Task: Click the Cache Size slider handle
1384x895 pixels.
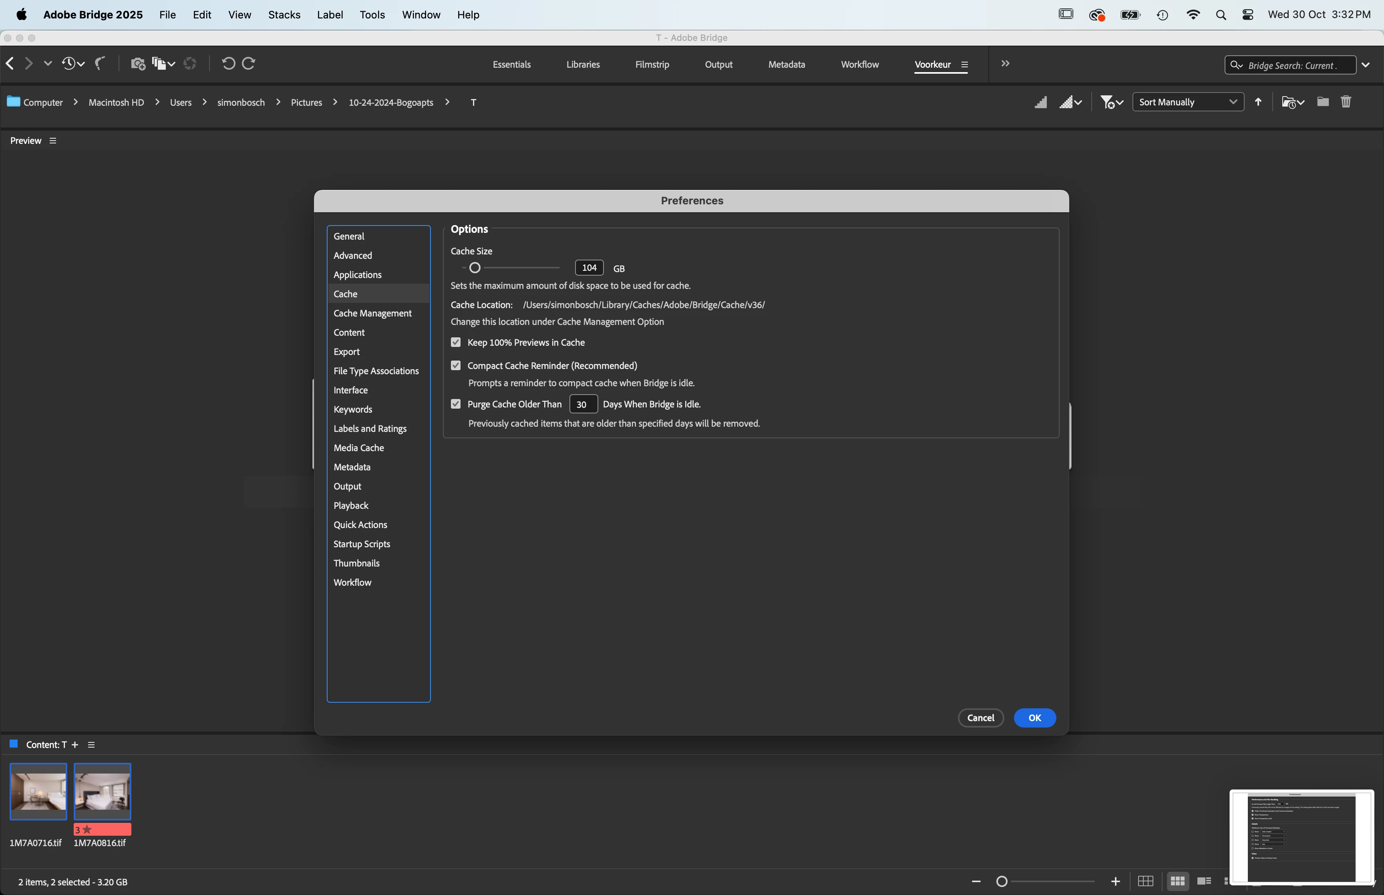Action: coord(475,268)
